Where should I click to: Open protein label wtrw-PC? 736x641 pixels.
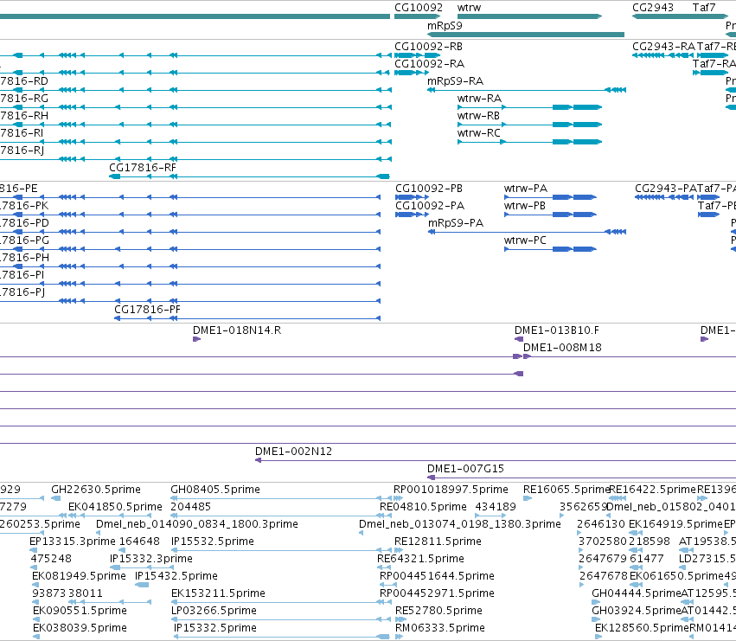525,240
